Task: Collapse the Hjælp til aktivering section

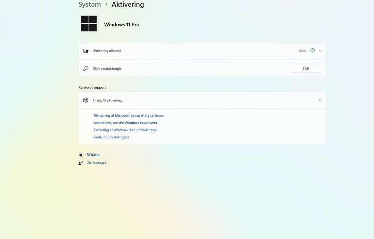Action: pyautogui.click(x=320, y=100)
